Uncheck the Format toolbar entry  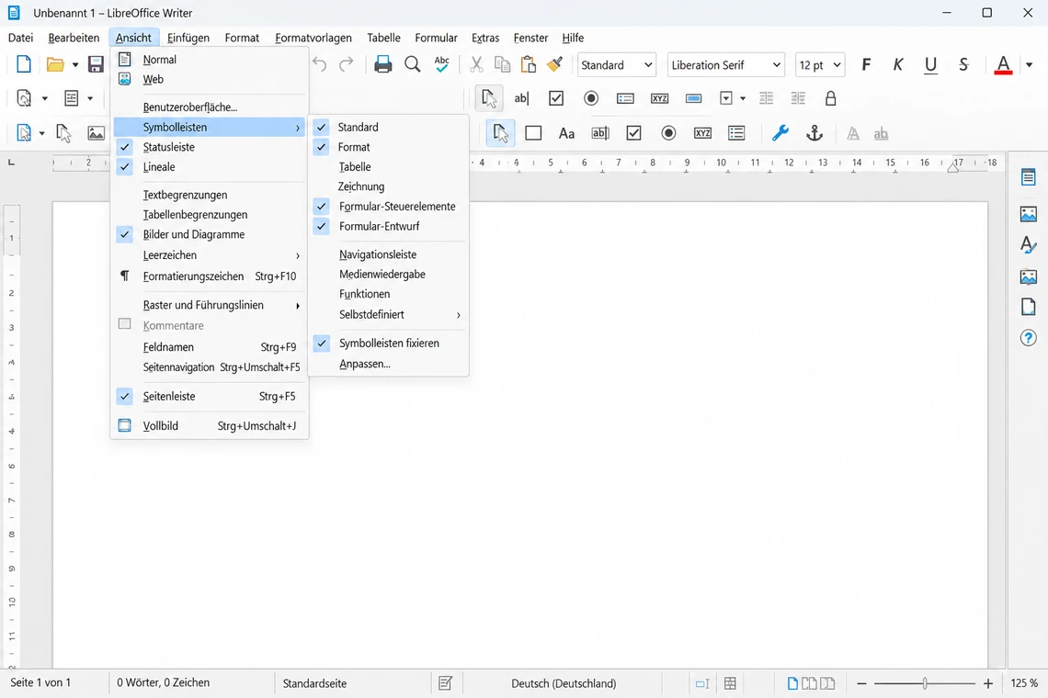click(389, 147)
